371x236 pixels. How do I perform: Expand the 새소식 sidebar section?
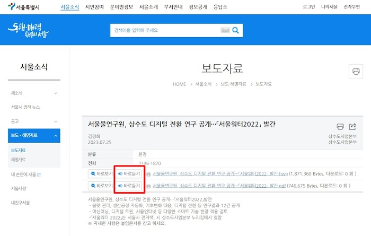click(x=56, y=93)
